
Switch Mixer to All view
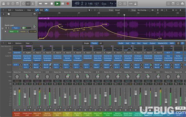[100, 43]
